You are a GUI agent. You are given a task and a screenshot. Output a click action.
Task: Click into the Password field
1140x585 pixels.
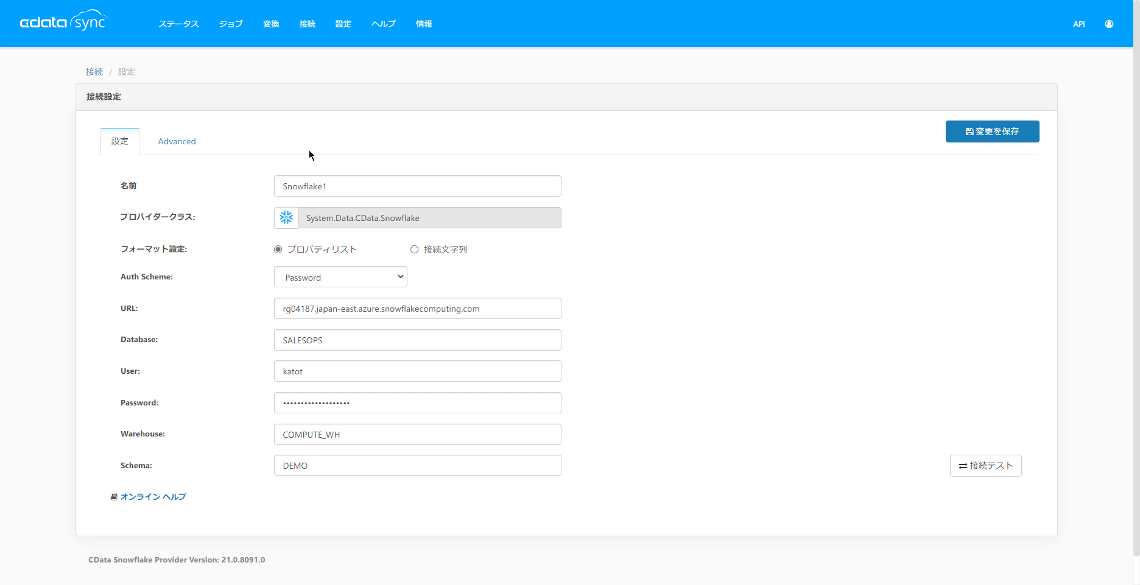pyautogui.click(x=418, y=403)
